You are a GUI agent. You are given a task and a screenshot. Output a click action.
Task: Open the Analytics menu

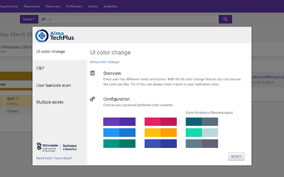[x=110, y=6]
